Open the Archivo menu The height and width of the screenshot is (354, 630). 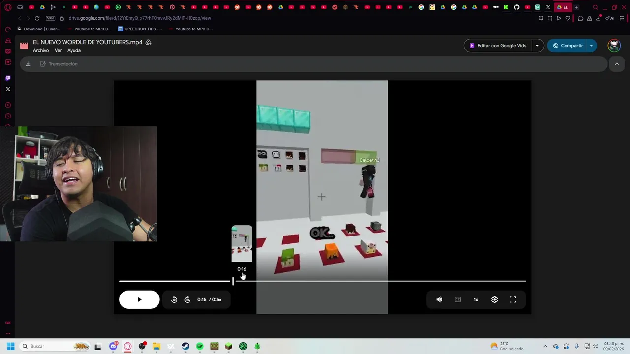click(41, 50)
